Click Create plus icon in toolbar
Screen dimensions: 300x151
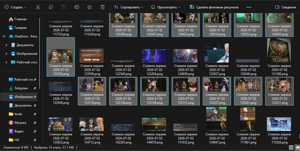pos(6,7)
